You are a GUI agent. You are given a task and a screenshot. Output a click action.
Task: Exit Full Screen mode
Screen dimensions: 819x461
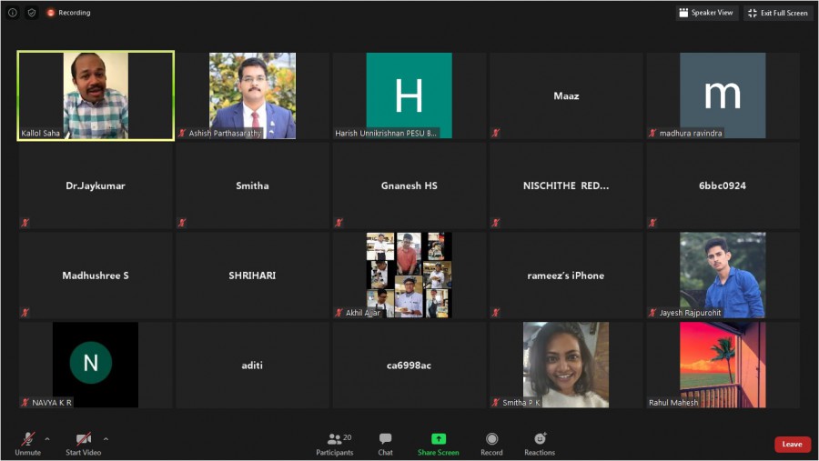pos(778,13)
